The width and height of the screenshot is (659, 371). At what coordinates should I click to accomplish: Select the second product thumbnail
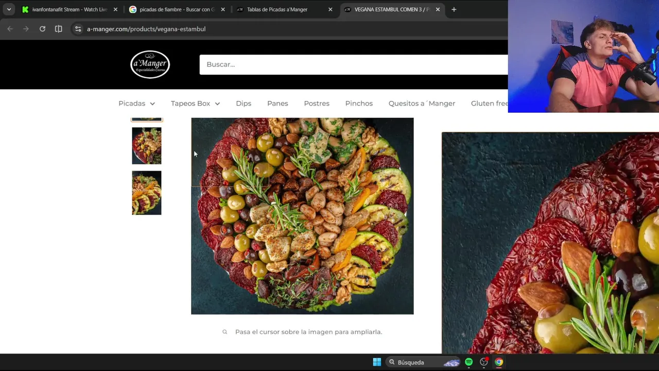click(147, 146)
